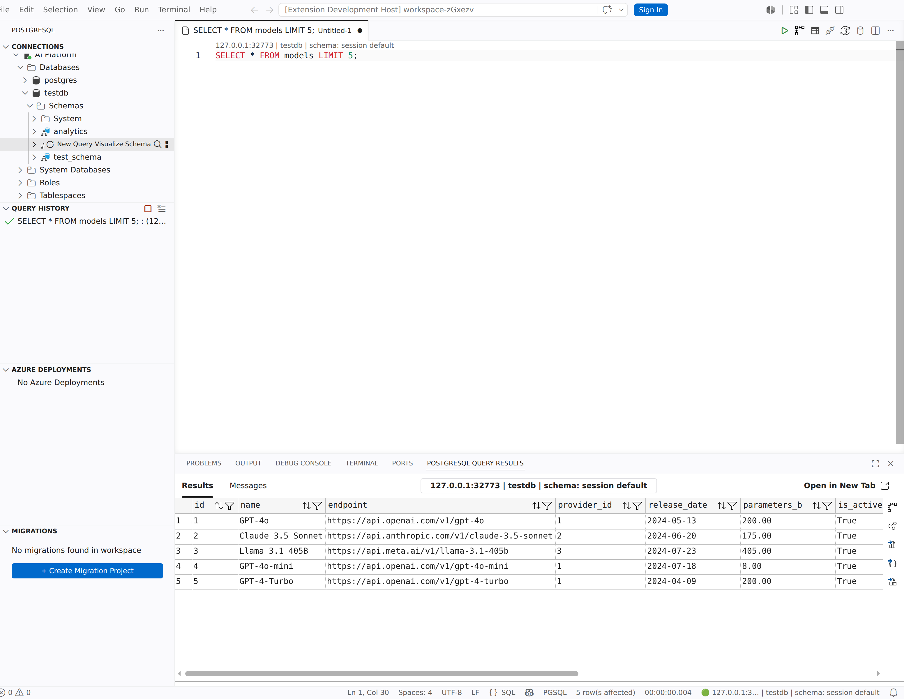Sort the name column
This screenshot has height=699, width=904.
(306, 506)
